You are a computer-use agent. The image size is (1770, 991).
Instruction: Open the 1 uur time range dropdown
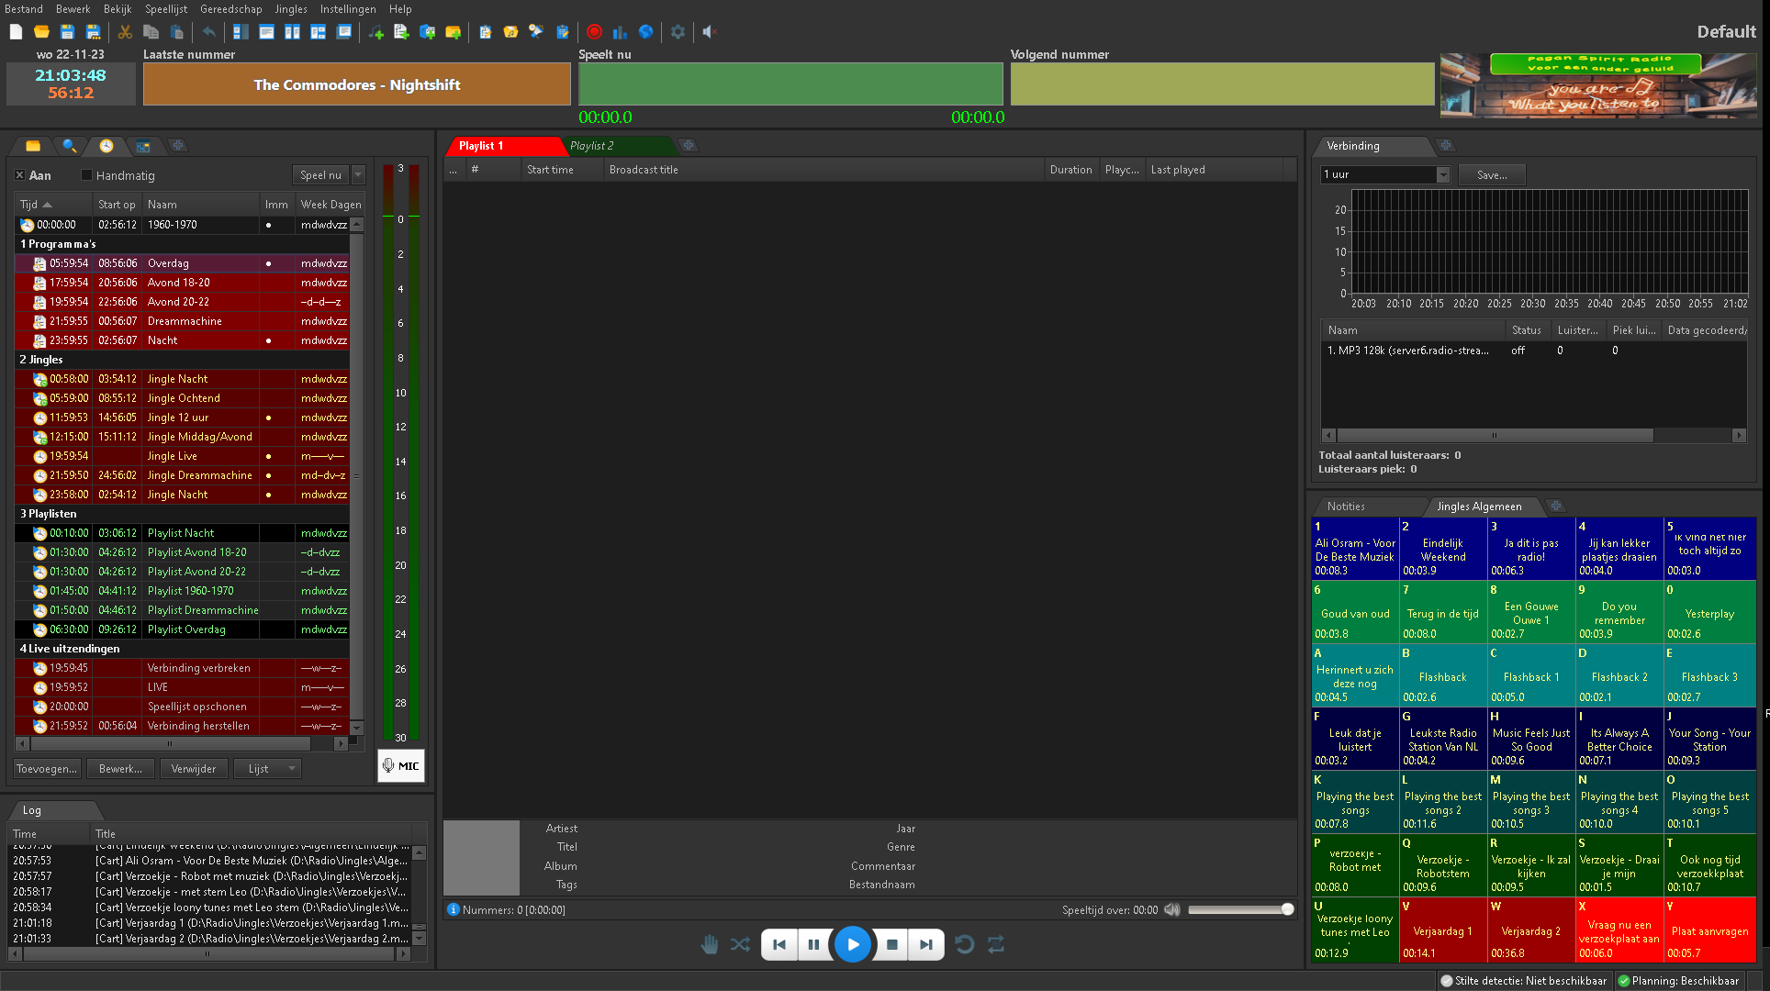1442,174
